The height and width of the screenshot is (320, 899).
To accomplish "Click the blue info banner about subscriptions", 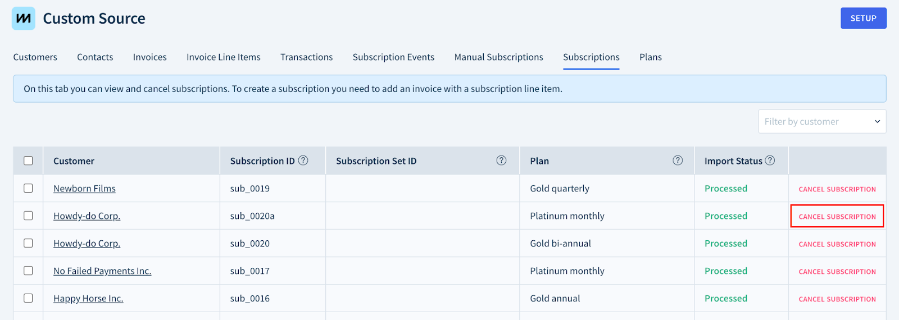I will click(449, 89).
